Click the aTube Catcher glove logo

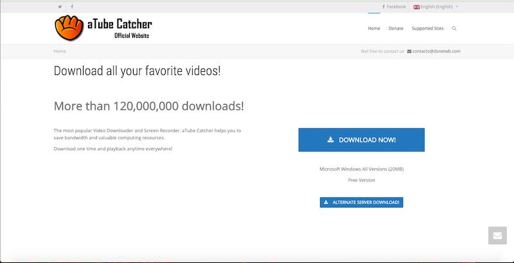69,28
